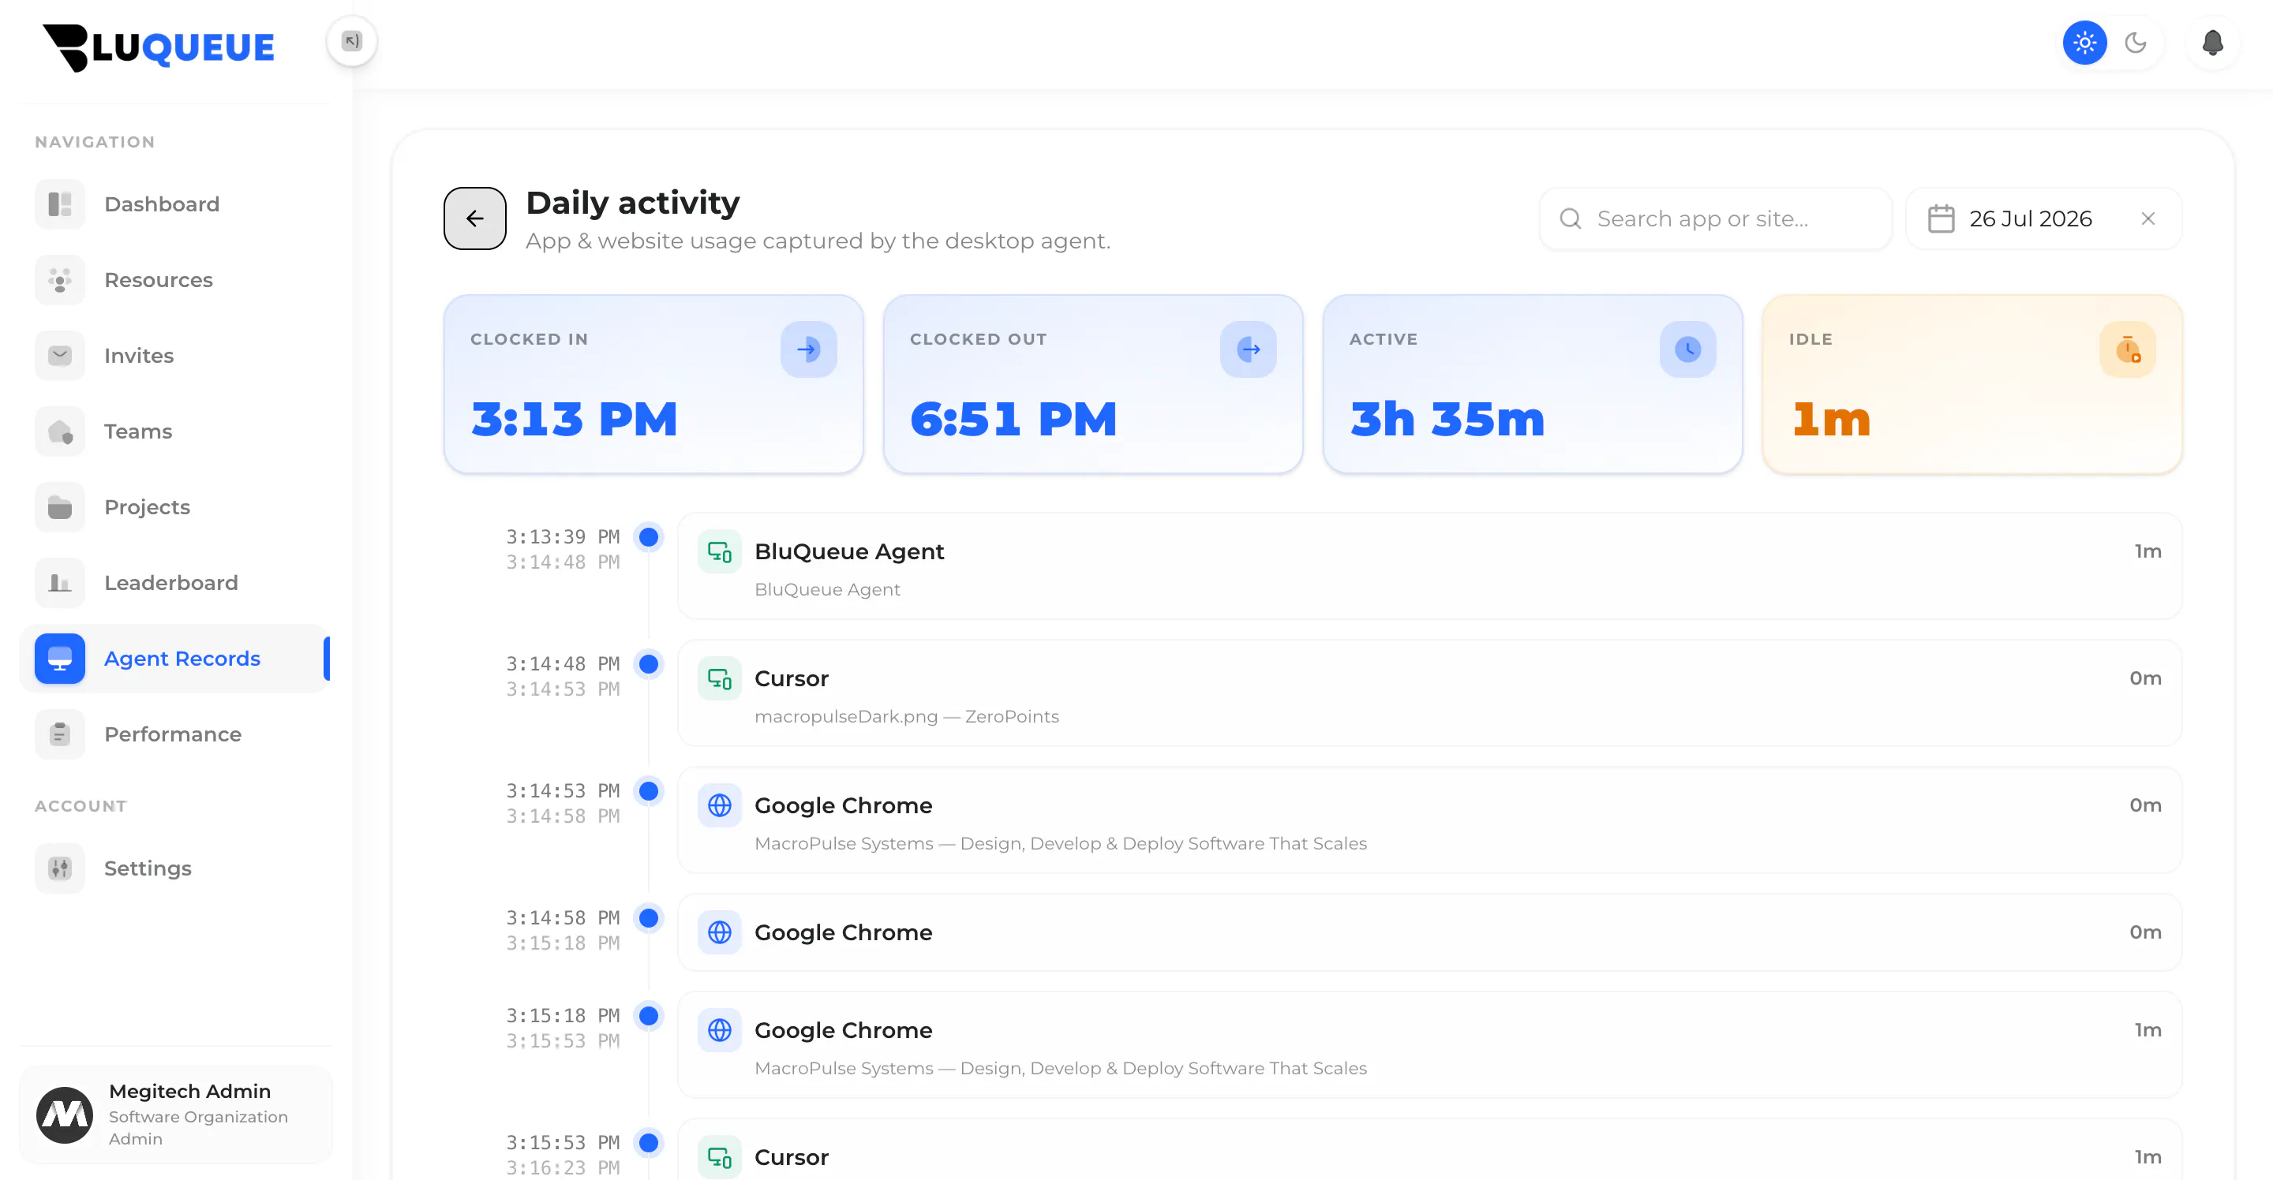This screenshot has height=1180, width=2273.
Task: Select the 1m idle value
Action: point(1831,419)
